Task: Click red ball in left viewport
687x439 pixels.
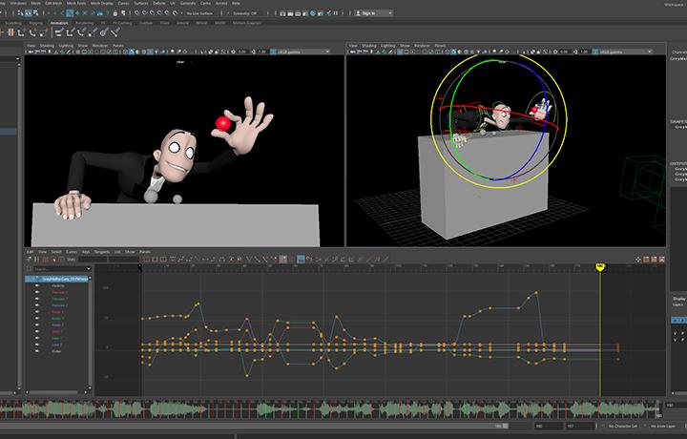Action: pyautogui.click(x=222, y=123)
